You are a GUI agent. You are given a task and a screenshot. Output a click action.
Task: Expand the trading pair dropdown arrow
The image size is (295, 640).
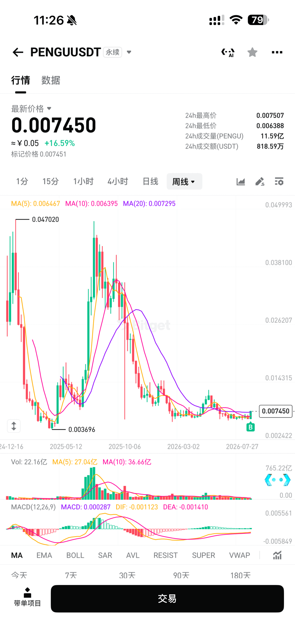pyautogui.click(x=129, y=52)
